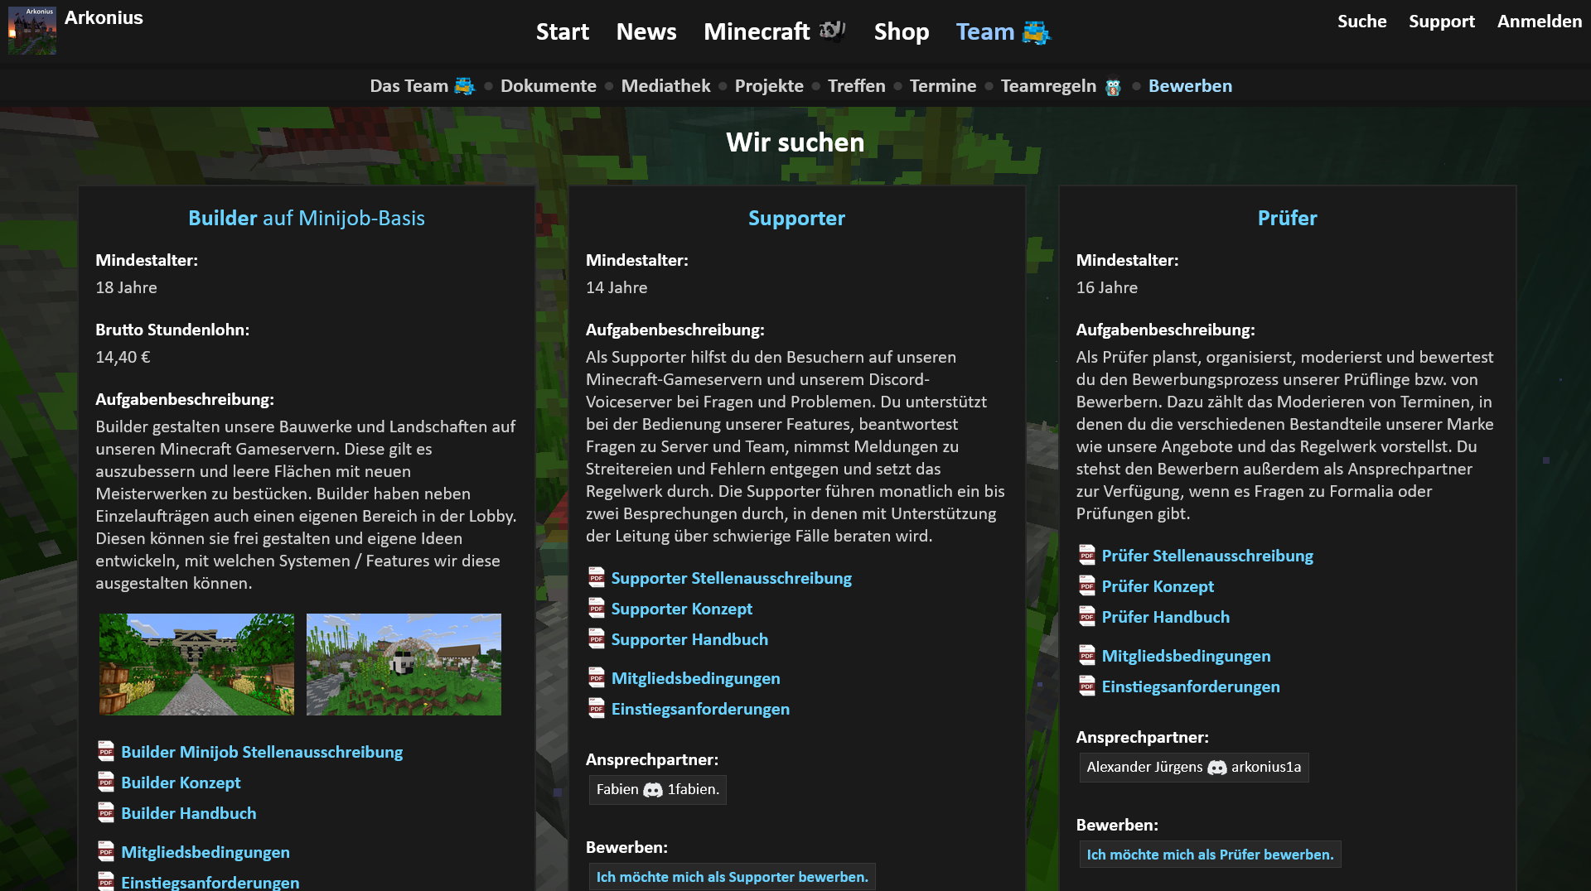Apply via 'Ich möchte mich als Prüfer bewerben'
The width and height of the screenshot is (1591, 891).
pyautogui.click(x=1209, y=855)
